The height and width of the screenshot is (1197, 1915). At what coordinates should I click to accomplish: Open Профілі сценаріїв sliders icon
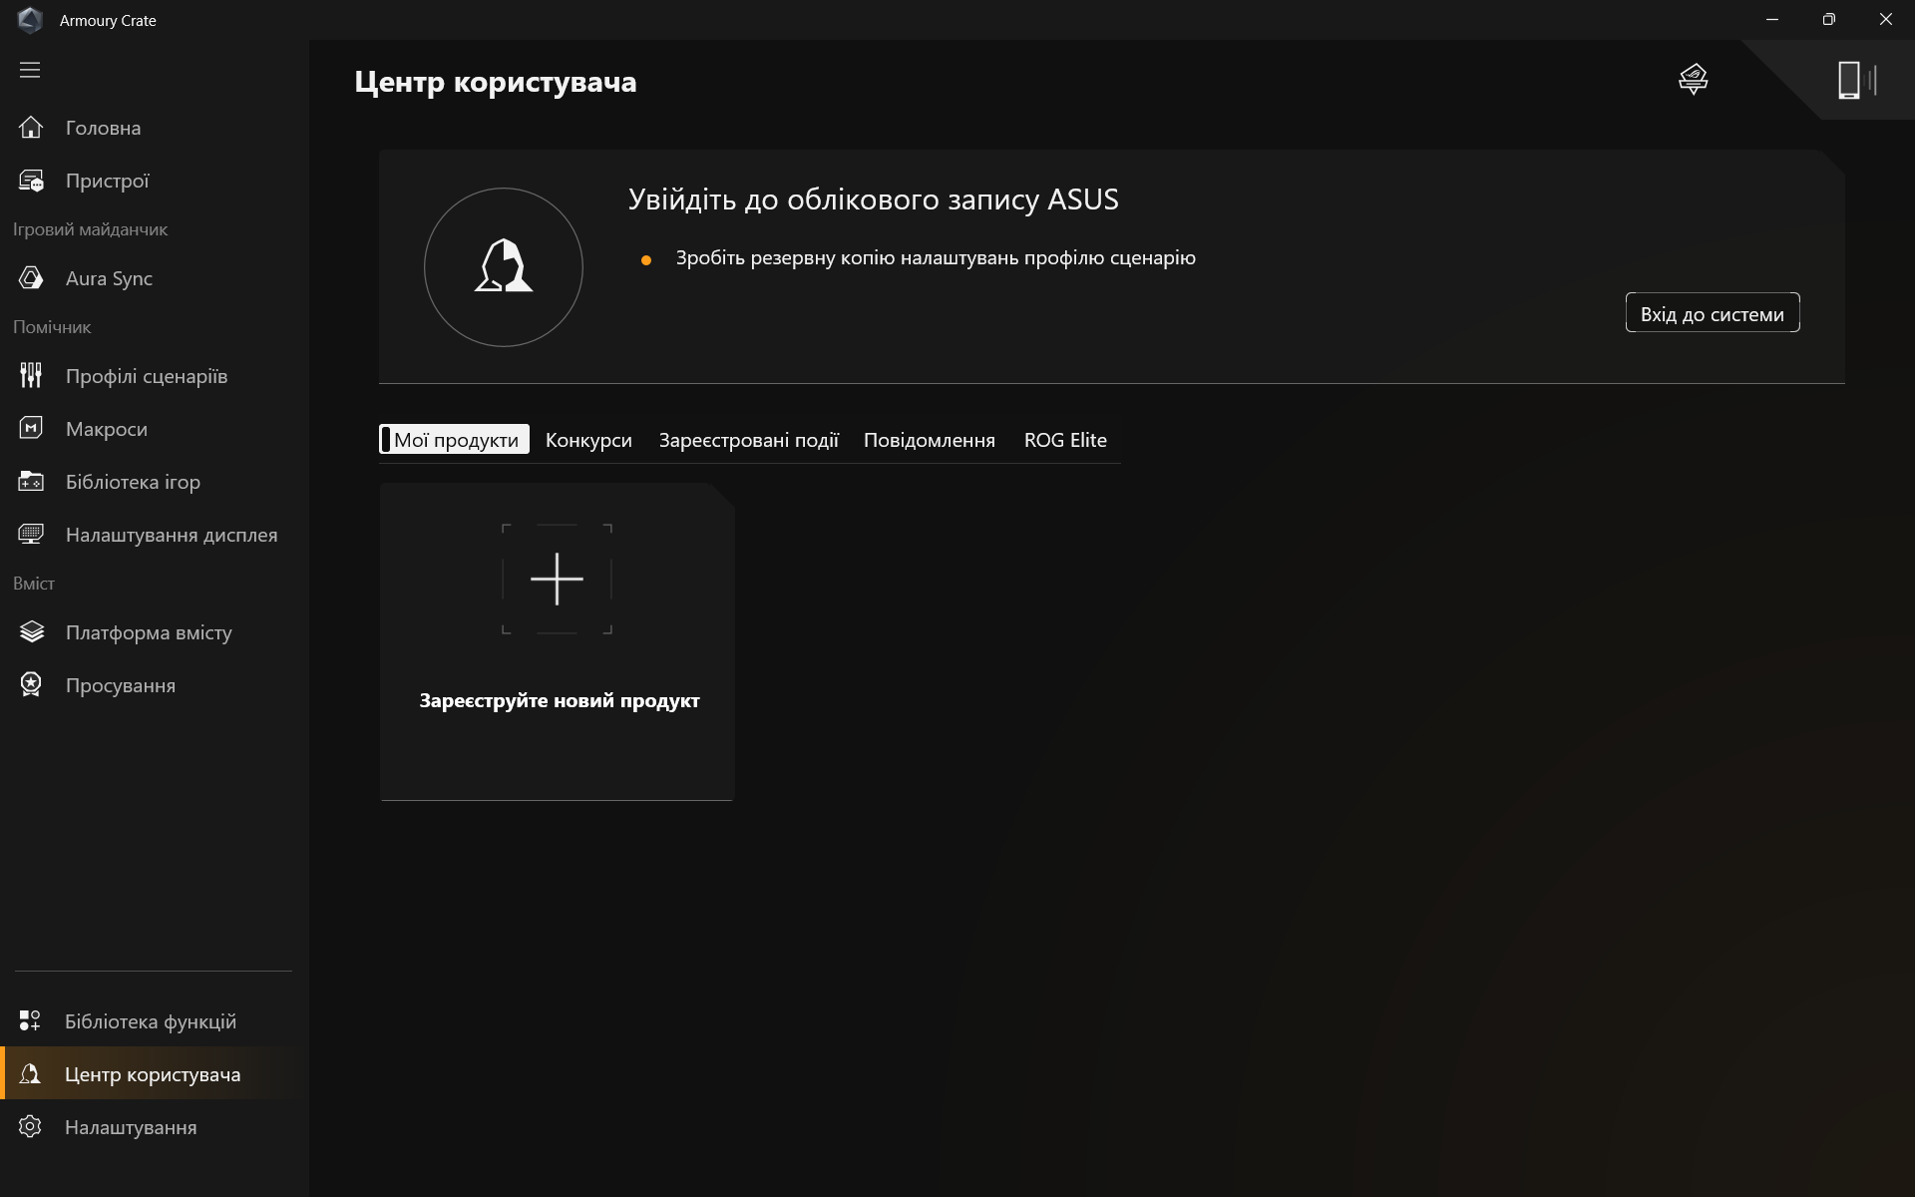point(31,376)
